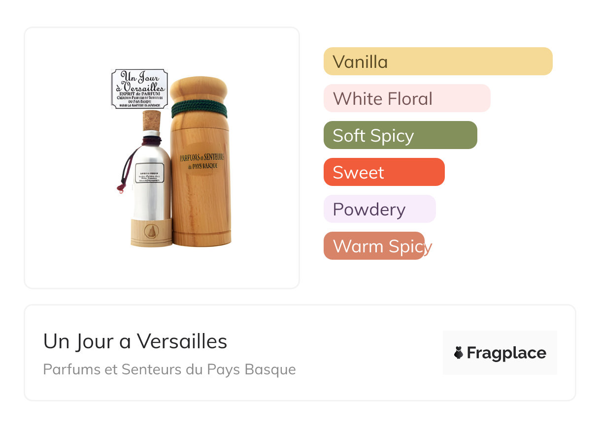The image size is (600, 425).
Task: Click the Warm Spicy accord bar
Action: point(374,246)
